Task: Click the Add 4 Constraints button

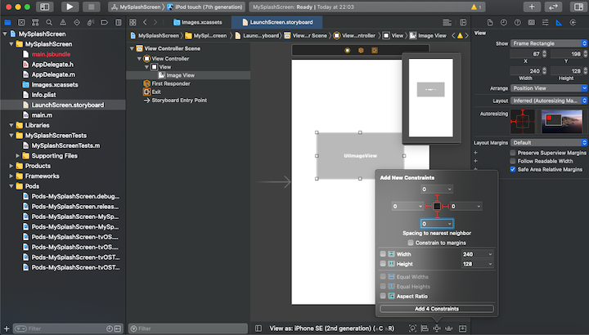Action: pos(436,308)
